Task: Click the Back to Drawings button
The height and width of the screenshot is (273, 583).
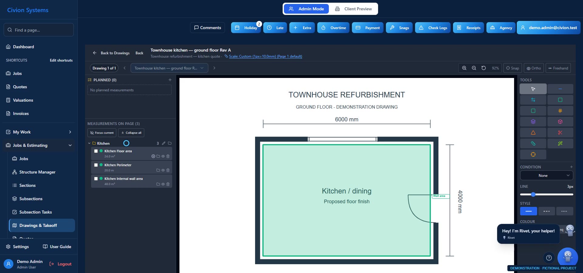Action: click(x=111, y=53)
